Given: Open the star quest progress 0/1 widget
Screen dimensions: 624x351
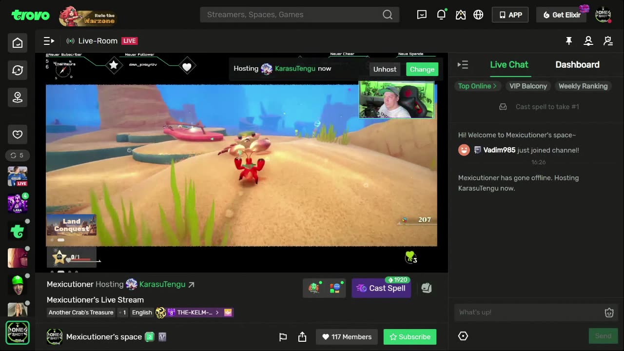Looking at the screenshot, I should click(x=72, y=257).
